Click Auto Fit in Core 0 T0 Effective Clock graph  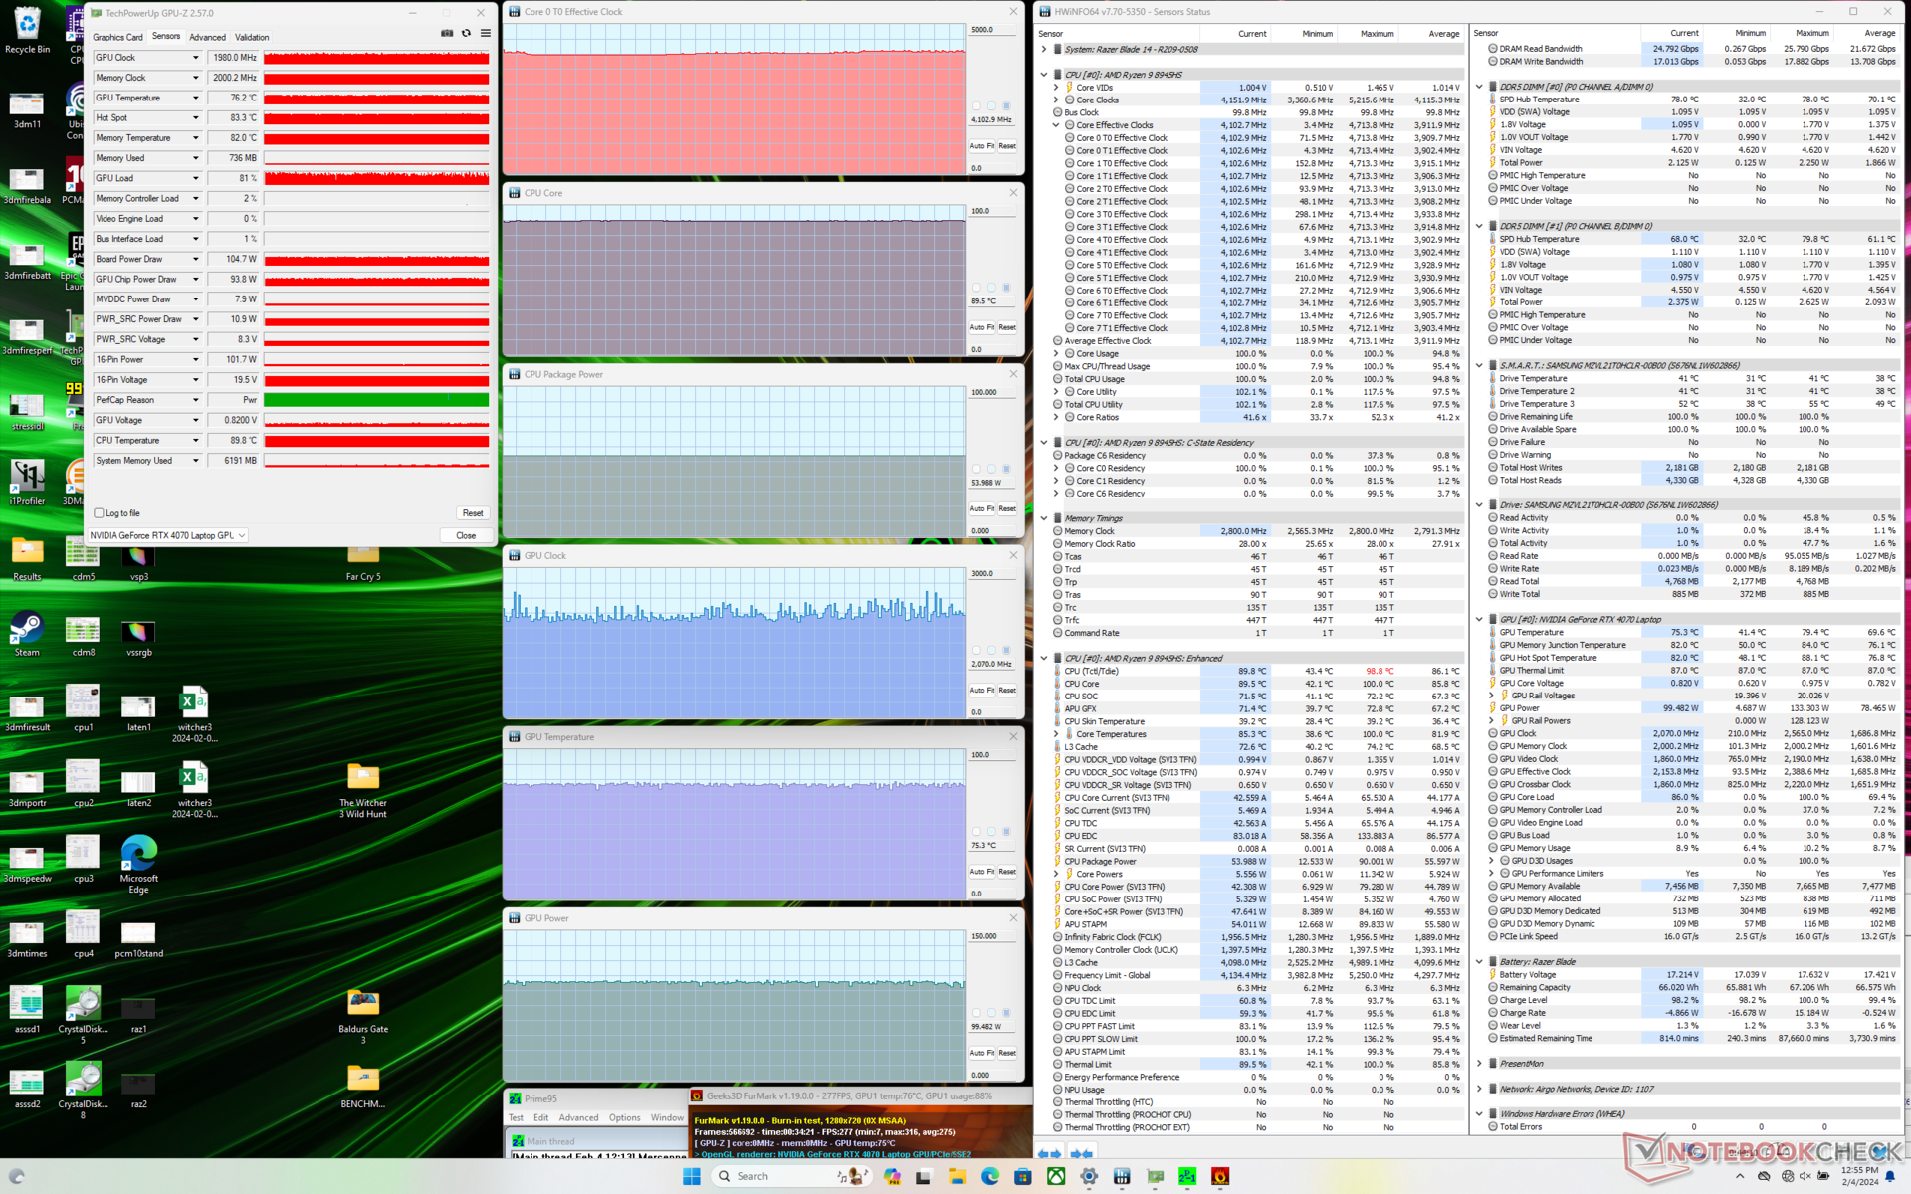pos(982,146)
